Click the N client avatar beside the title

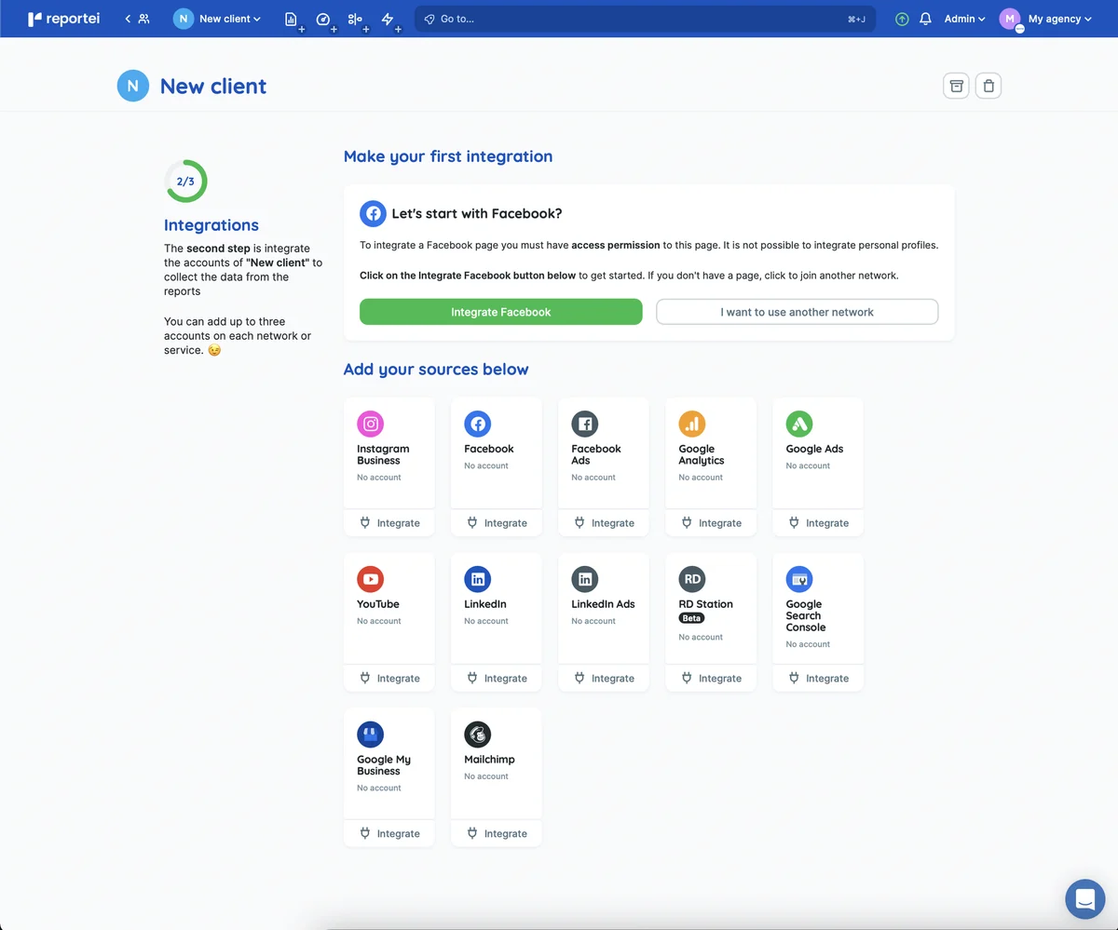point(133,86)
